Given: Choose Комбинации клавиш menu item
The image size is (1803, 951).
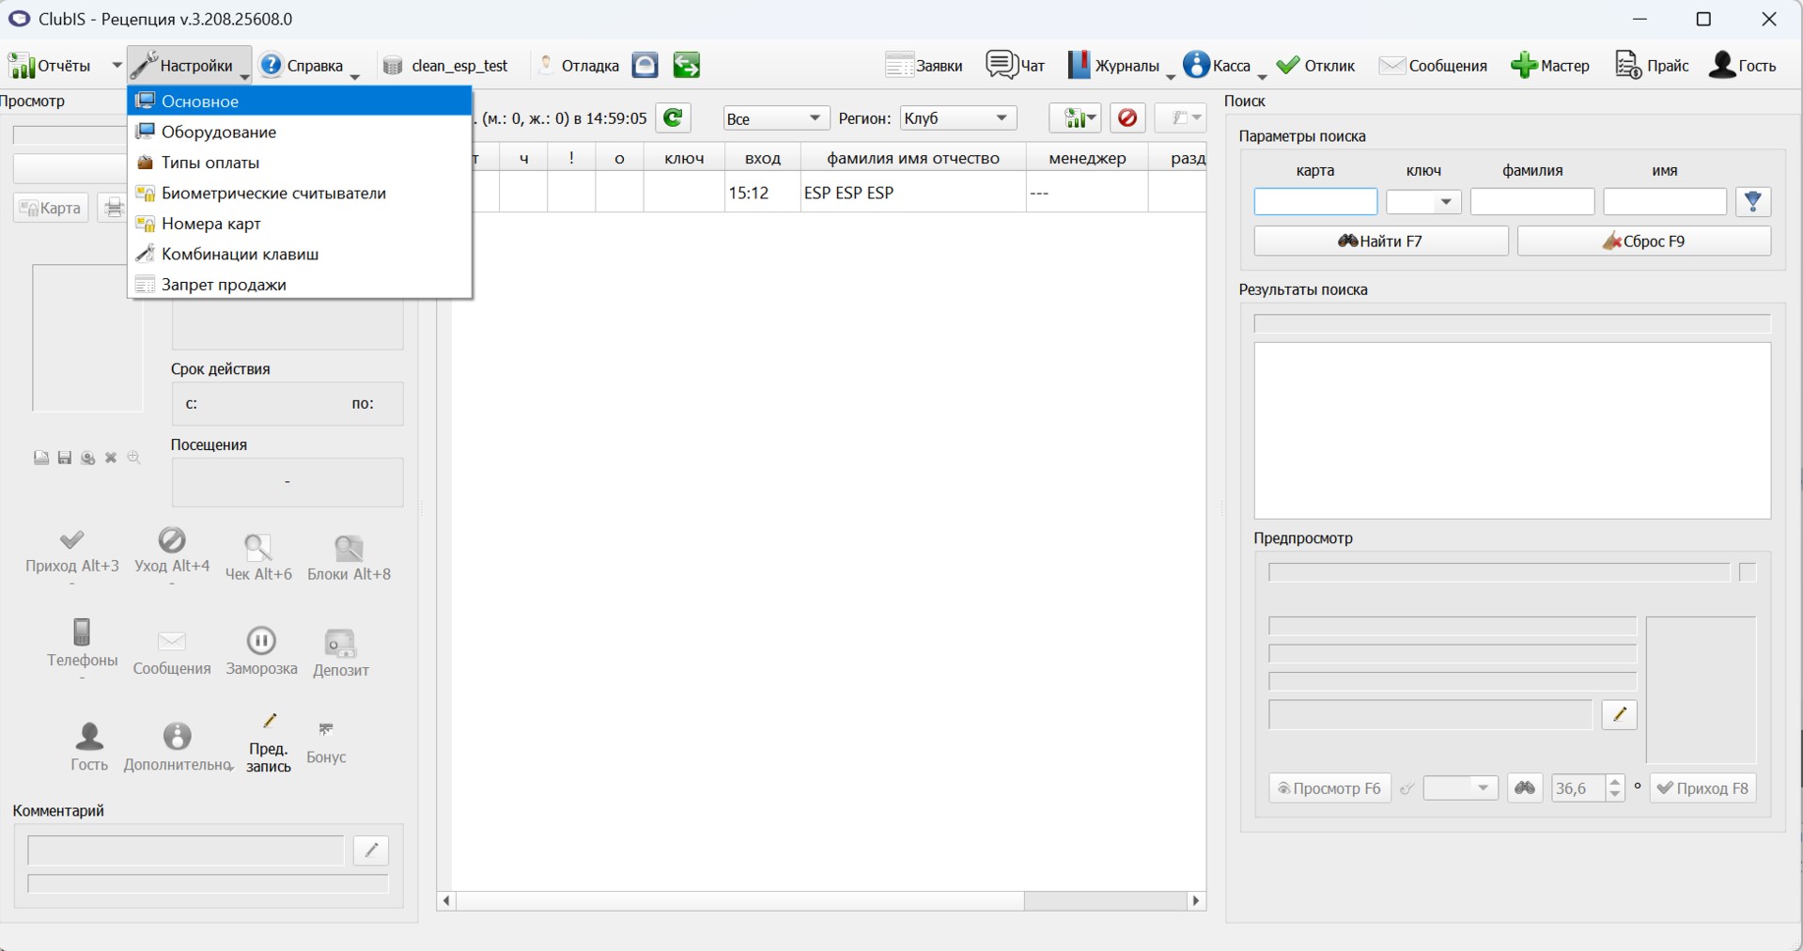Looking at the screenshot, I should (300, 254).
